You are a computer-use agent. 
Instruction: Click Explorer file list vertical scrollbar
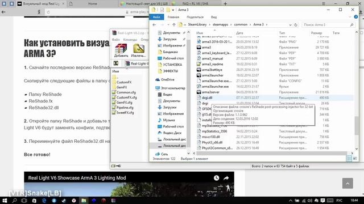tap(357, 126)
